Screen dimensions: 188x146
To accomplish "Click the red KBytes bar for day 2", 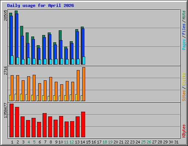I will (17, 122).
